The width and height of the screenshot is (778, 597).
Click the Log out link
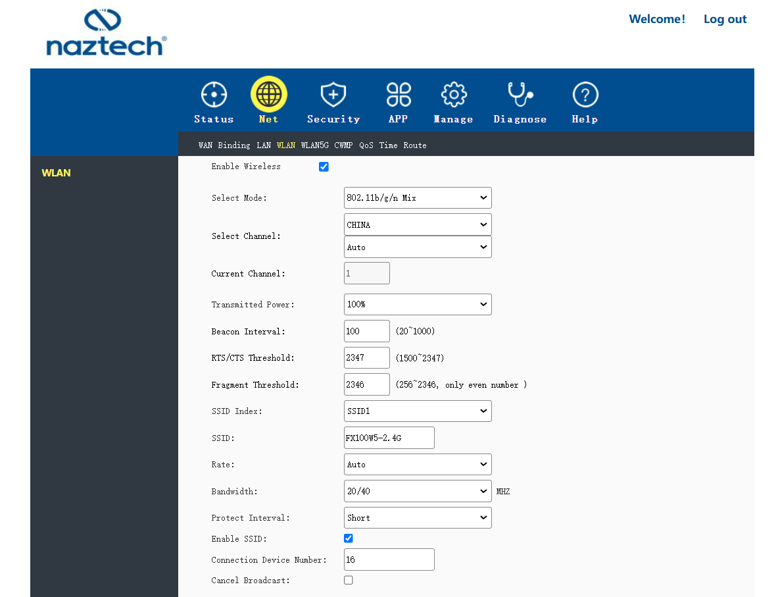[x=725, y=19]
